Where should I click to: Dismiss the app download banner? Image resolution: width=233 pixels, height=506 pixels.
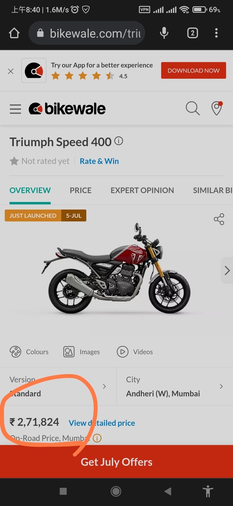tap(11, 71)
